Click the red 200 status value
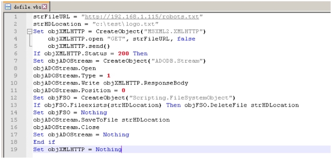This screenshot has height=158, width=331. point(123,54)
